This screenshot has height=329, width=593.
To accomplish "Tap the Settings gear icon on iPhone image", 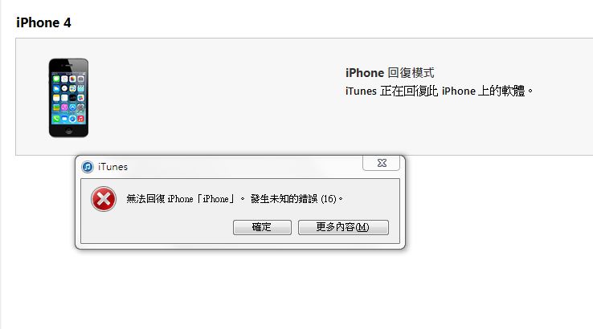I will [80, 107].
